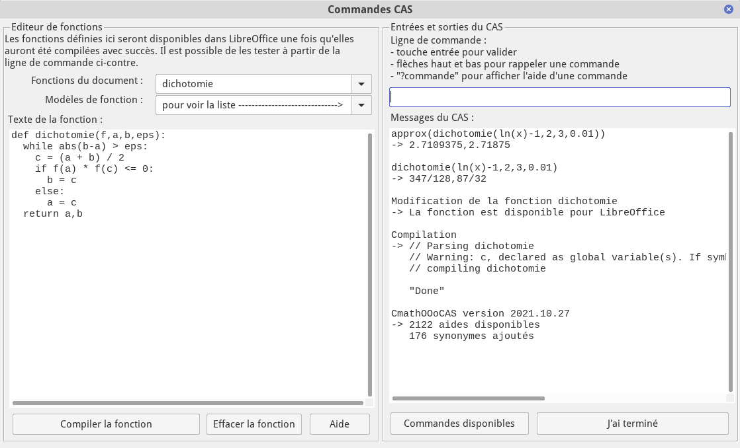
Task: Select the 'pour voir la liste' combo field
Action: pos(253,105)
